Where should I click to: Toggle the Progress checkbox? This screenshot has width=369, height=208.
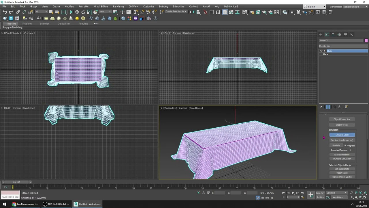pyautogui.click(x=345, y=146)
